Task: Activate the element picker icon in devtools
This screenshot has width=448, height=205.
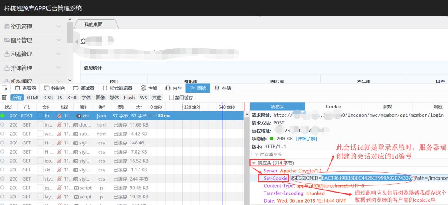Action: (x=4, y=88)
